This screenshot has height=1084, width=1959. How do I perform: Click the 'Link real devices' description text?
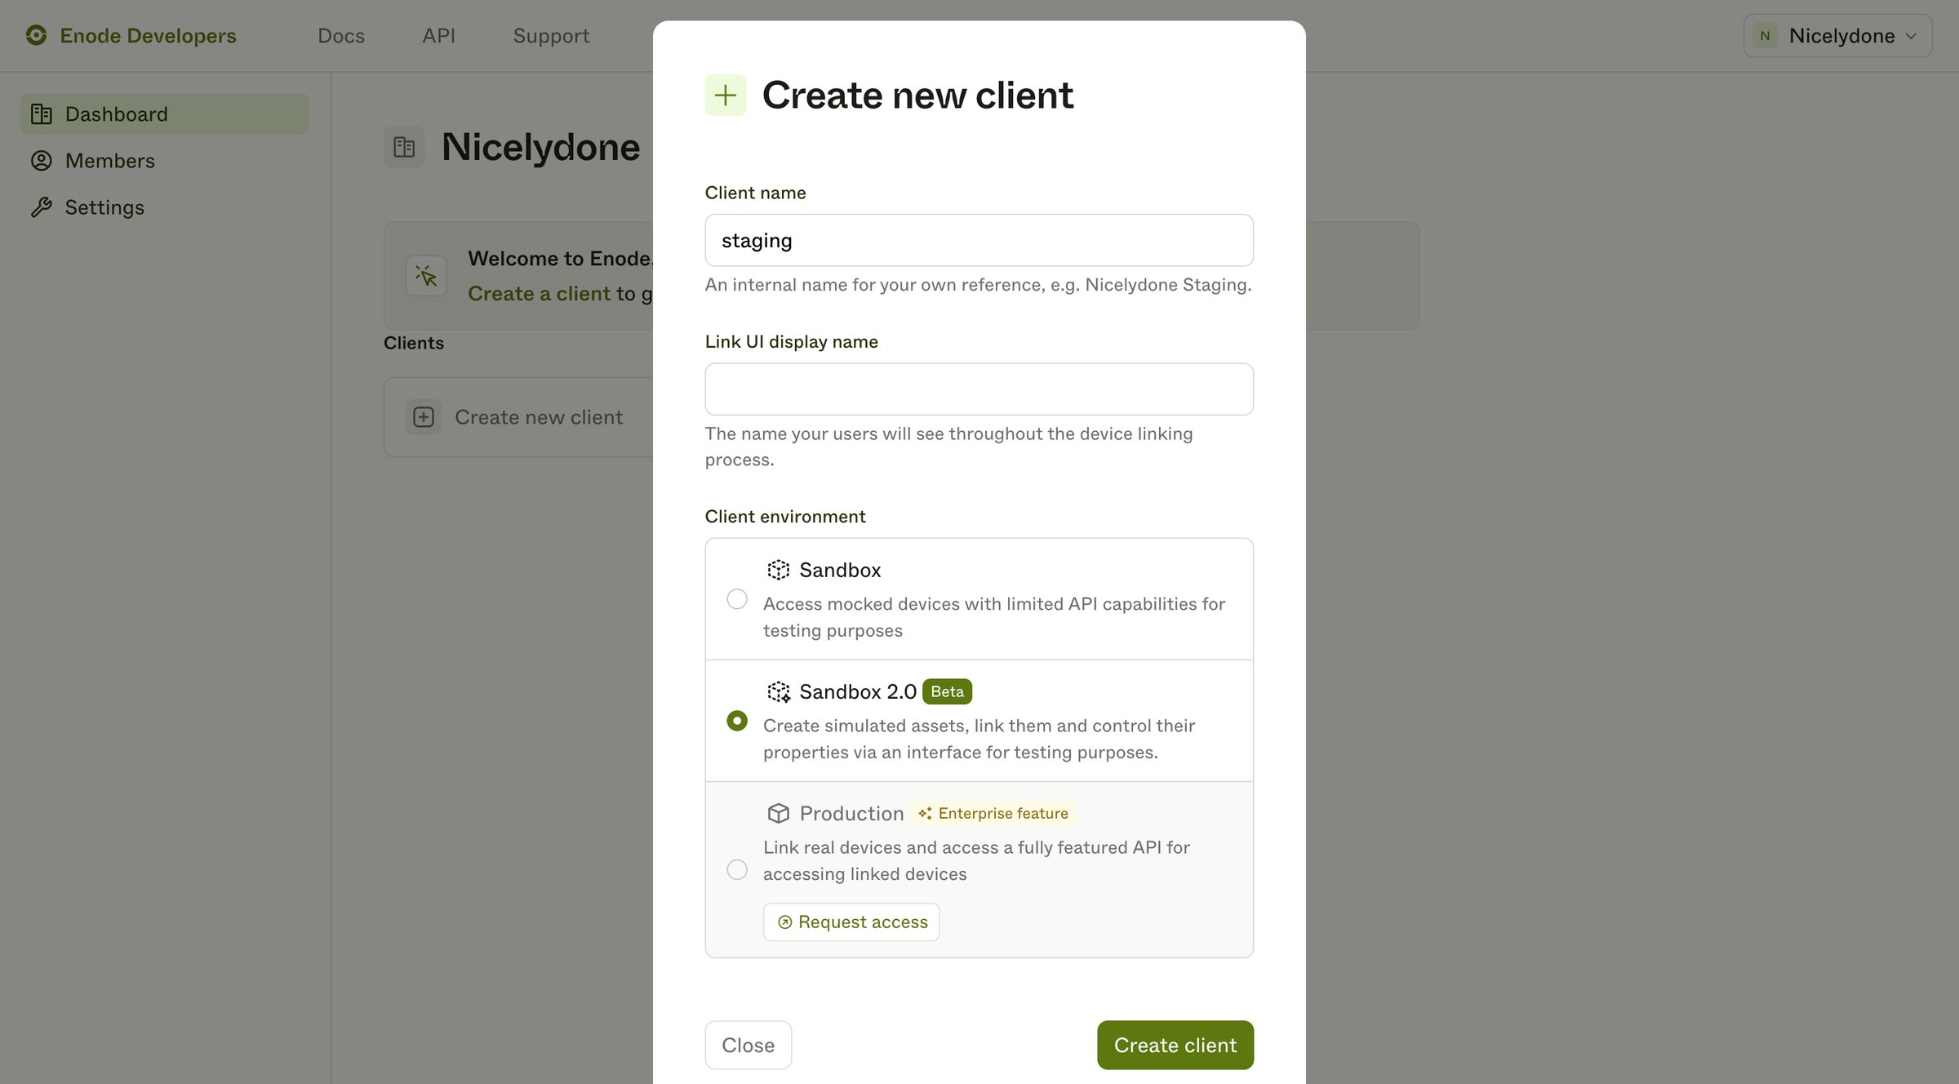pyautogui.click(x=976, y=860)
